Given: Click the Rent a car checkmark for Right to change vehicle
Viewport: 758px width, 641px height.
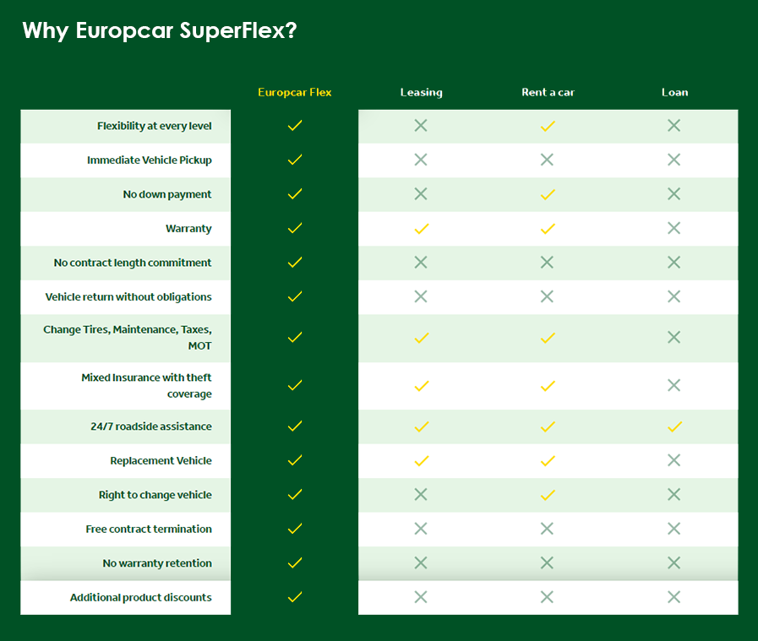Looking at the screenshot, I should pyautogui.click(x=548, y=495).
